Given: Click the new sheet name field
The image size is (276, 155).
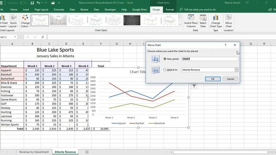Looking at the screenshot, I should point(210,59).
